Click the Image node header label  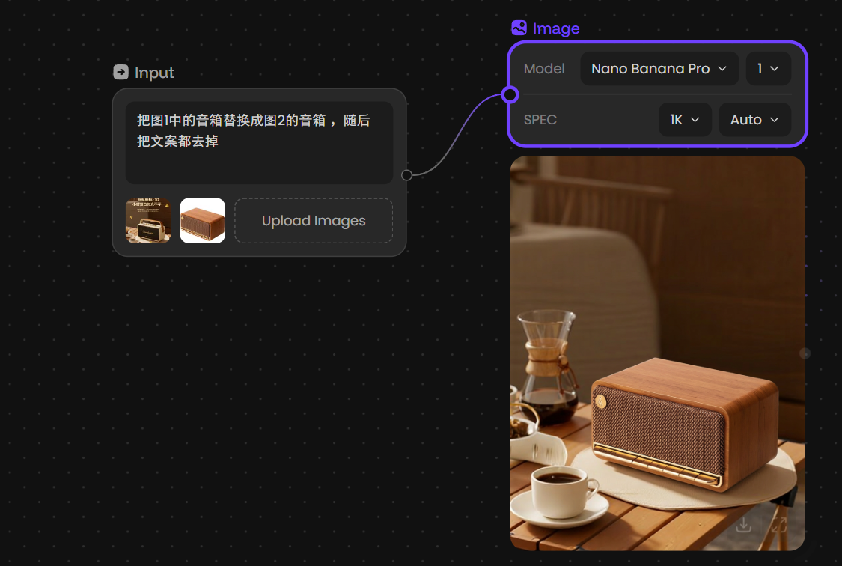point(555,28)
